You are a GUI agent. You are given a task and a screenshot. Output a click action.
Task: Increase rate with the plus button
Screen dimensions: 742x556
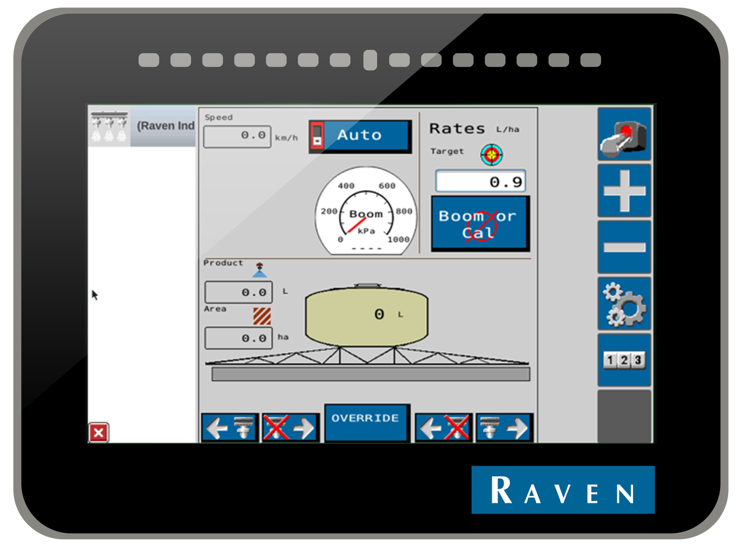pyautogui.click(x=624, y=191)
